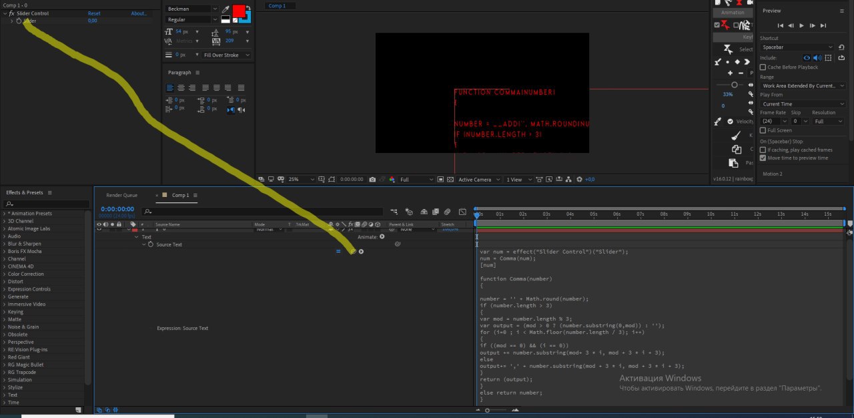
Task: Click the Play button in Preview panel
Action: coord(802,25)
